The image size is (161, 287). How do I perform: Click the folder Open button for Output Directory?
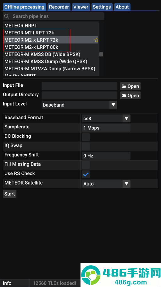tap(130, 96)
